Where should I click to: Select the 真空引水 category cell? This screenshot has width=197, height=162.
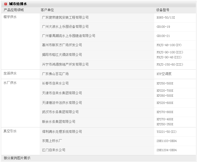(x=10, y=131)
